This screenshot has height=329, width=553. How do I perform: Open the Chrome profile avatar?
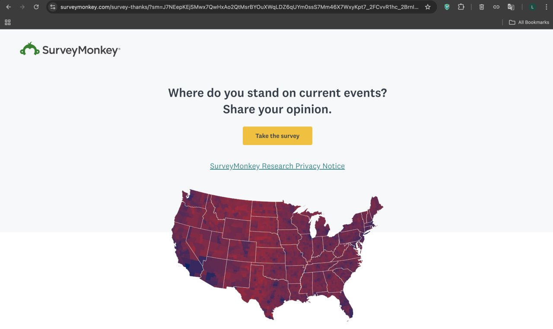pos(532,7)
